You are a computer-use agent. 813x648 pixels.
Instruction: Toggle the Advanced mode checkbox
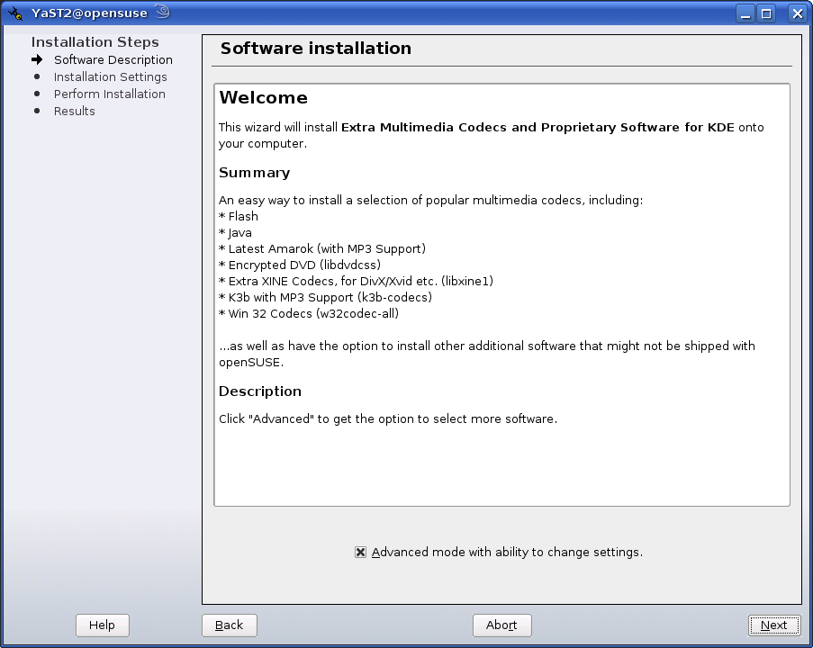pyautogui.click(x=361, y=553)
